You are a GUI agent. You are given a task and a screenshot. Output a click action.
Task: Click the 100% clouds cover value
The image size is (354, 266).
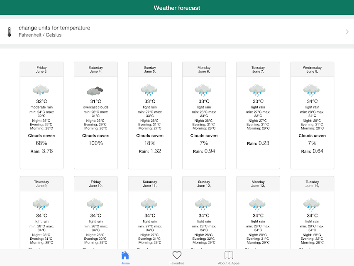pyautogui.click(x=96, y=143)
